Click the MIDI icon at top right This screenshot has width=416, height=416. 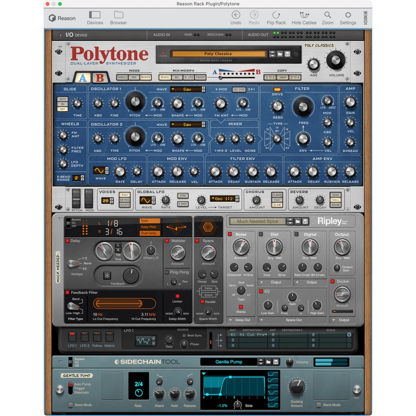coord(366,16)
